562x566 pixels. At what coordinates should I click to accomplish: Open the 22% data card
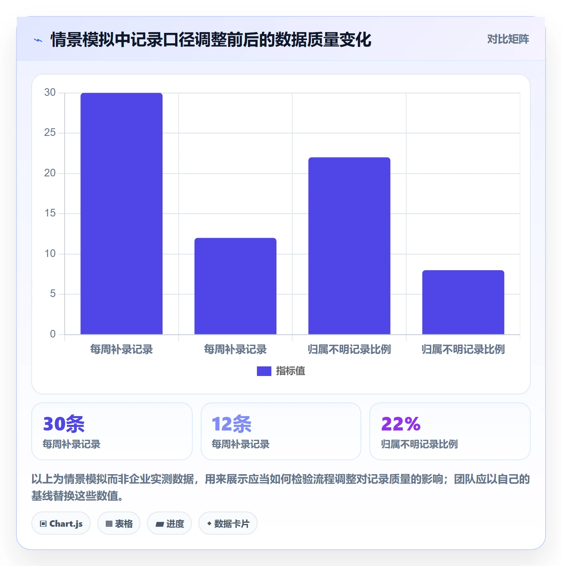click(x=450, y=431)
